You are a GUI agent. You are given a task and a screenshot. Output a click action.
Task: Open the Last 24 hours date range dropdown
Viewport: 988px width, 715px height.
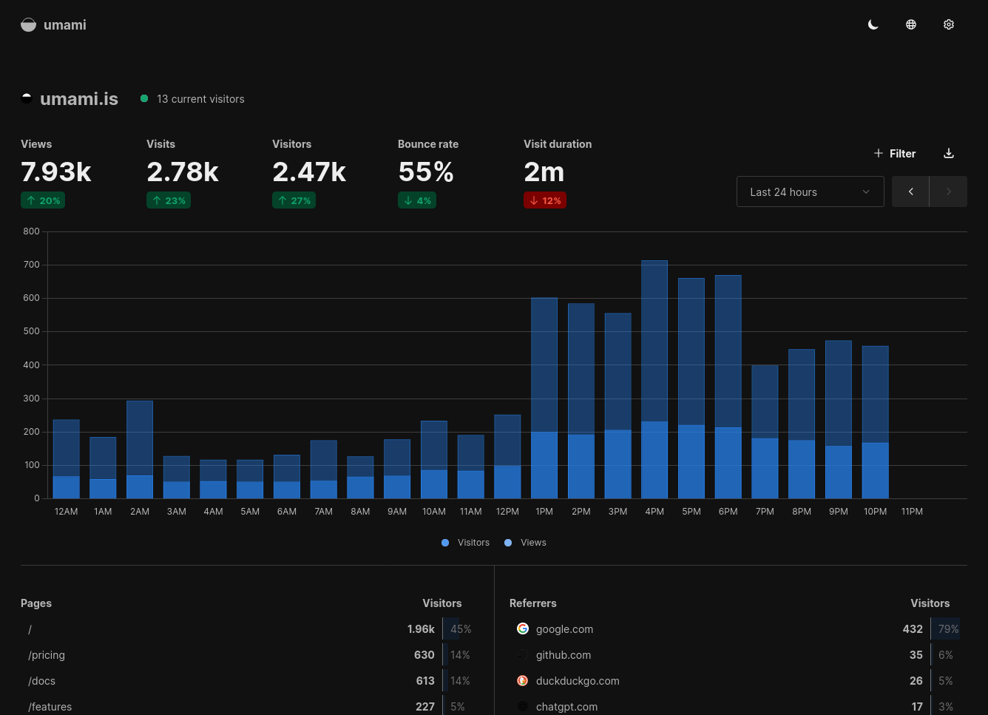(811, 192)
